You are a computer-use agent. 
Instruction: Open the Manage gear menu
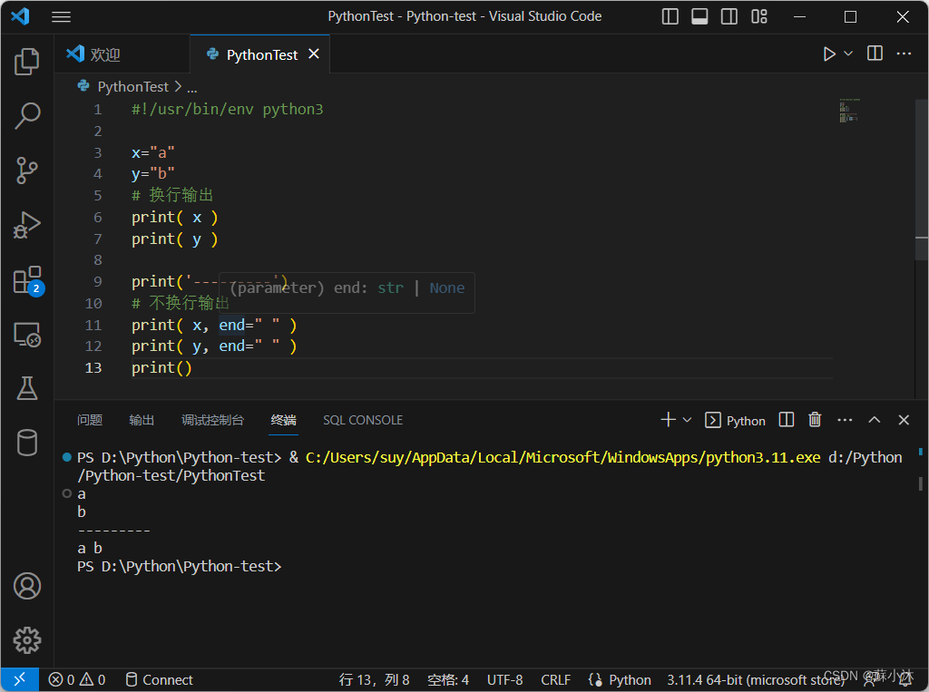pos(26,640)
